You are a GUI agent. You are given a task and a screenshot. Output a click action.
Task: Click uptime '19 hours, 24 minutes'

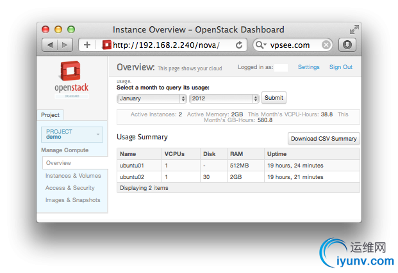tap(295, 166)
